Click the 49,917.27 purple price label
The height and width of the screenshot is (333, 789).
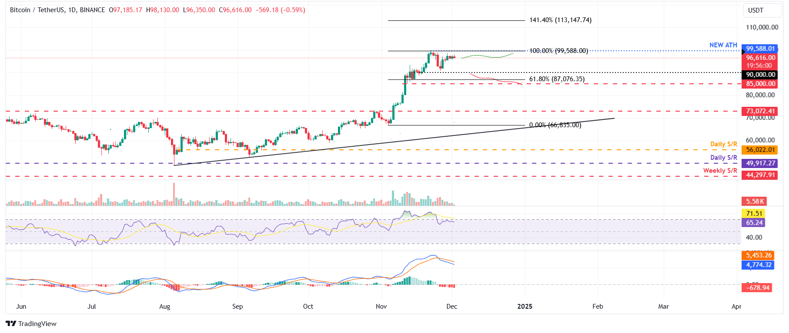760,163
